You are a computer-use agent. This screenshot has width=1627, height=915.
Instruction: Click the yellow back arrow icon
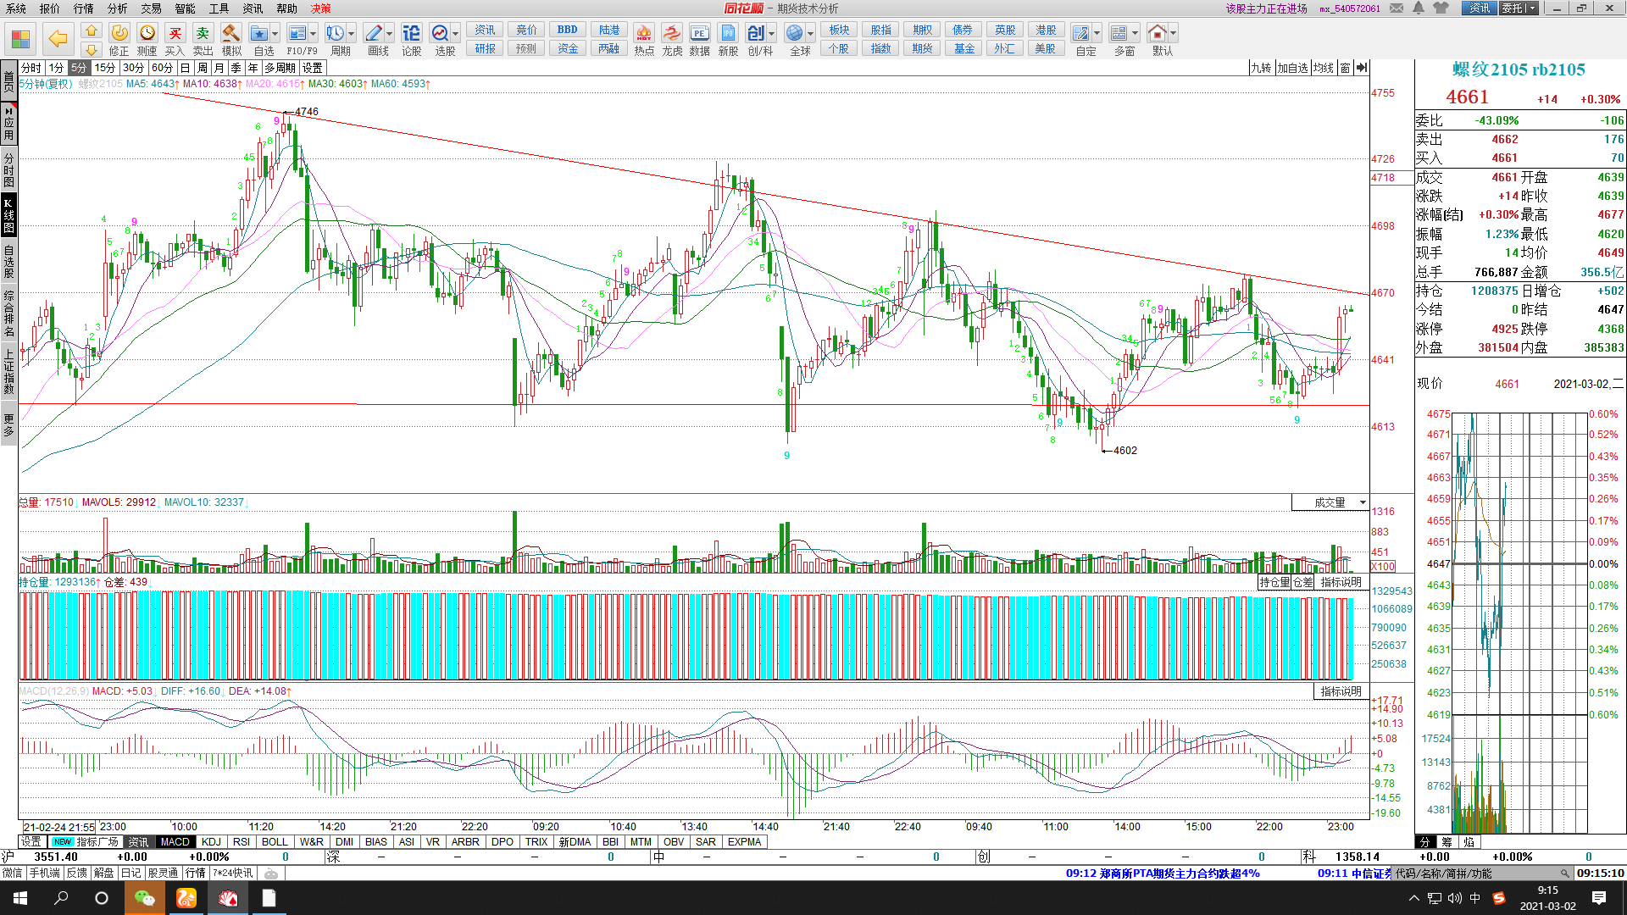coord(58,38)
